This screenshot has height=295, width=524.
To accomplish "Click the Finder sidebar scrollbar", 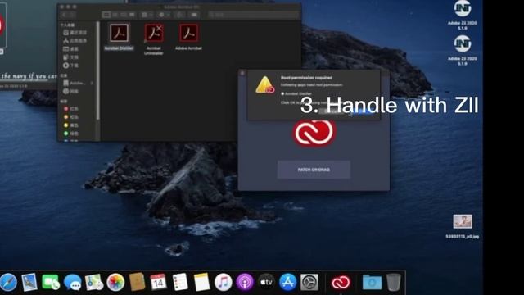I will click(98, 70).
